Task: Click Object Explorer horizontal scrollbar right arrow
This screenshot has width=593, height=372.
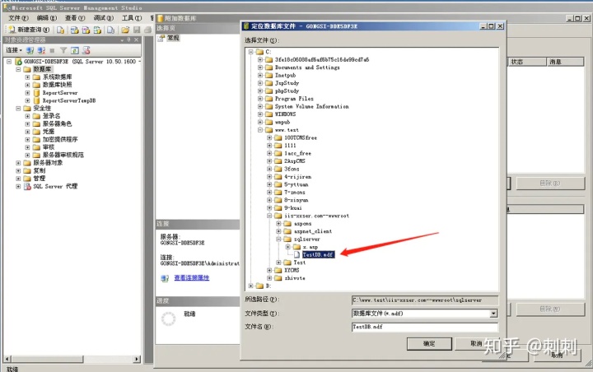Action: coord(137,359)
